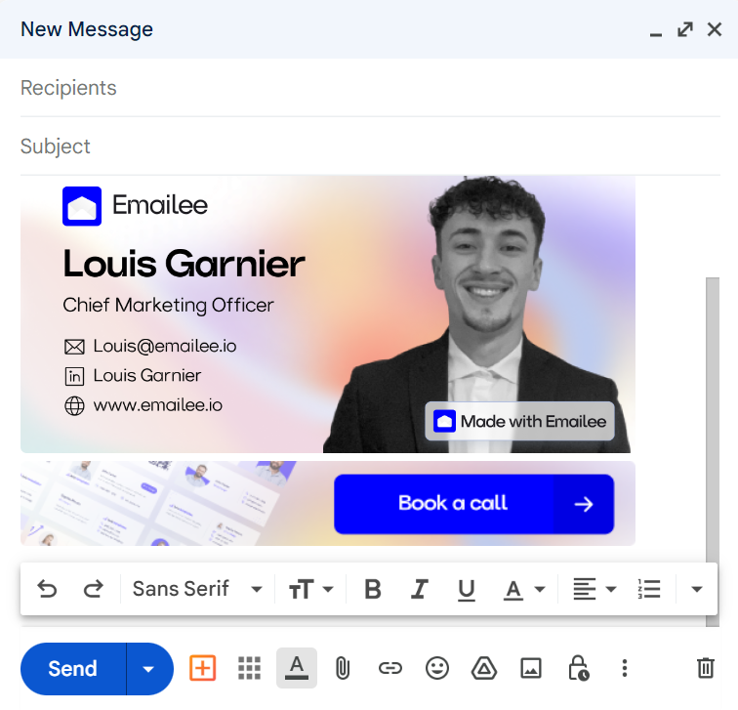The image size is (738, 710).
Task: Click the "Chief Marketing Officer" title text
Action: pyautogui.click(x=168, y=305)
